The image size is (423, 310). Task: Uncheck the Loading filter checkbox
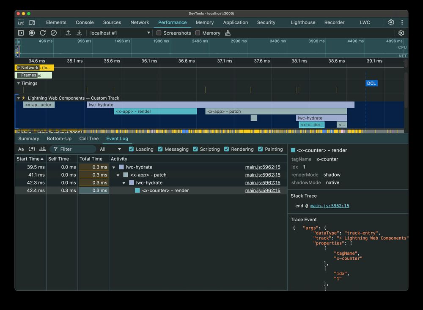131,149
